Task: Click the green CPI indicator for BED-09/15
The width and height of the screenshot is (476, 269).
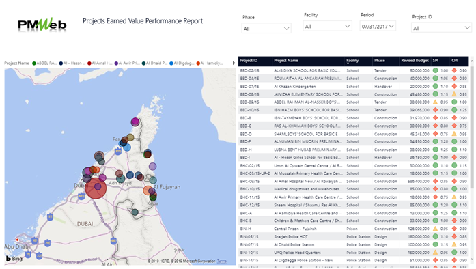Action: pyautogui.click(x=454, y=102)
